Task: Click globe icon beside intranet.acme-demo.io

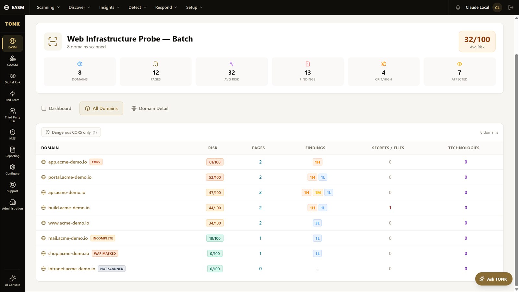Action: 43,269
